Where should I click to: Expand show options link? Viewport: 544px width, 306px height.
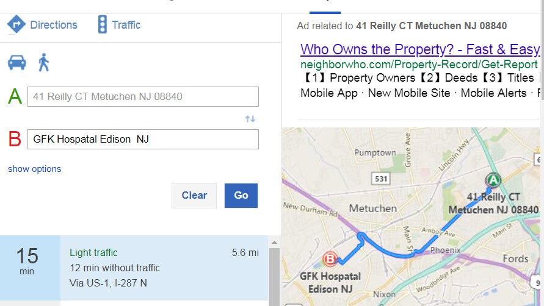(x=35, y=169)
